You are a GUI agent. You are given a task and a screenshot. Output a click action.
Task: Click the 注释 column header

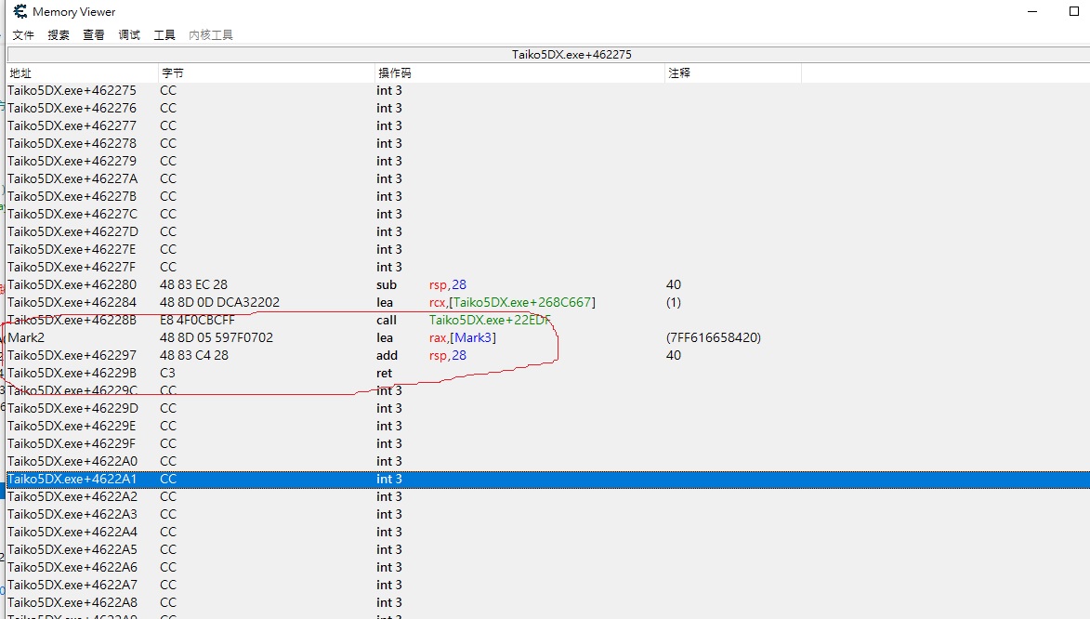click(x=732, y=72)
